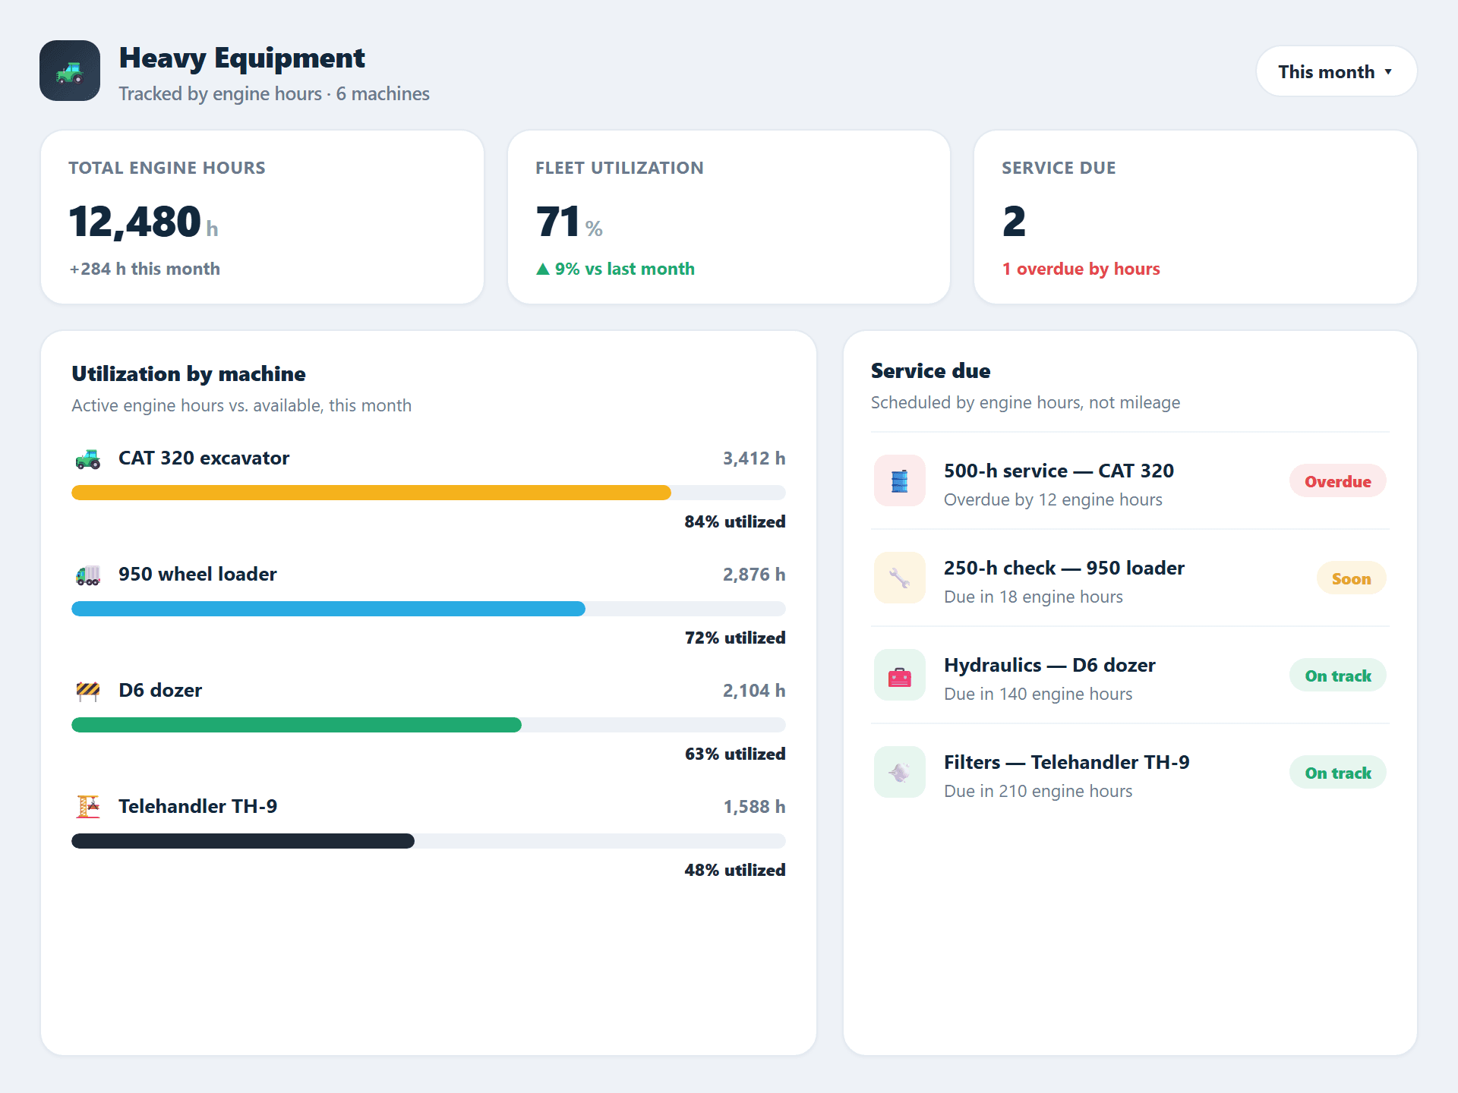The height and width of the screenshot is (1093, 1458).
Task: Click the Heavy Equipment page title
Action: [x=241, y=58]
